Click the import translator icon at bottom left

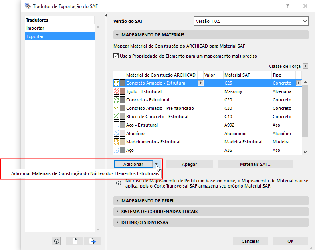point(74,241)
